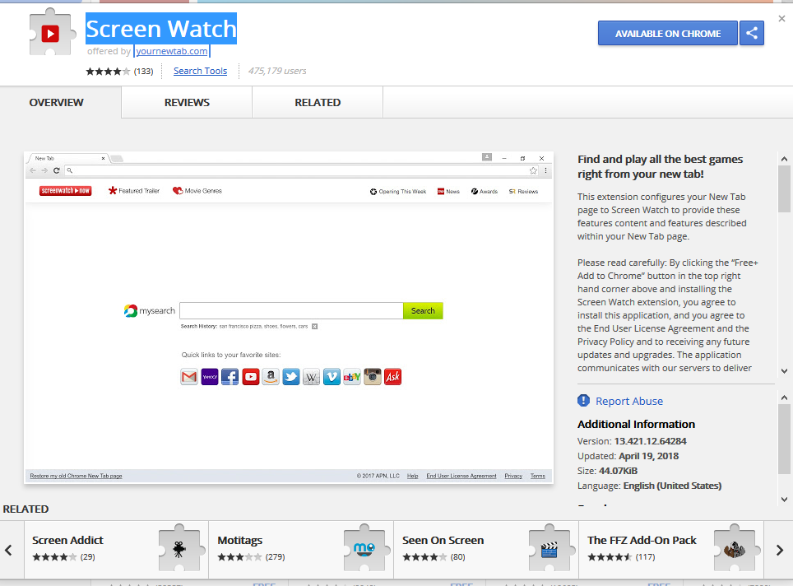The height and width of the screenshot is (586, 793).
Task: Click the Report Abuse alert icon
Action: tap(584, 401)
